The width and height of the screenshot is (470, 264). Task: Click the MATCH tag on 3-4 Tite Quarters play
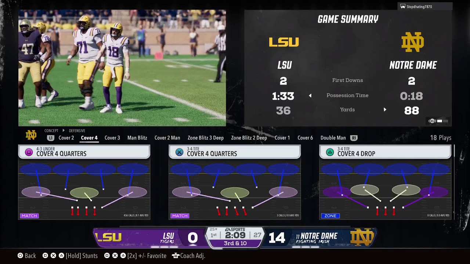tap(180, 216)
